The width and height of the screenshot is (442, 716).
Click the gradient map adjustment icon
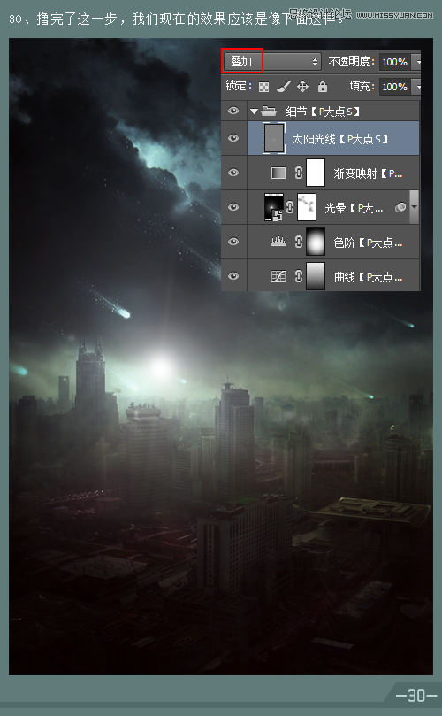click(x=278, y=173)
